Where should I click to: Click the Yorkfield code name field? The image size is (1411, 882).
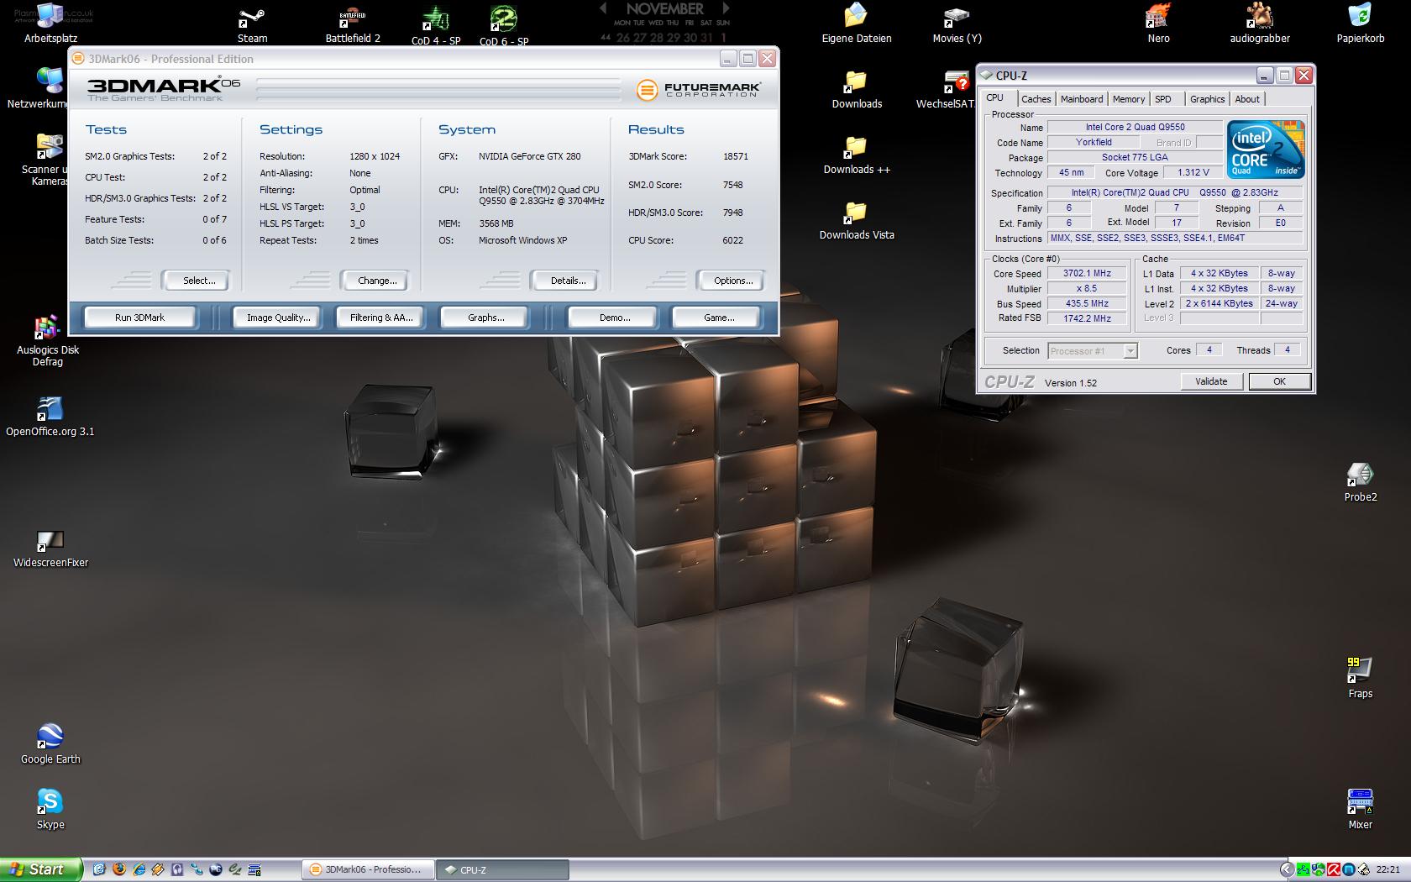1094,143
